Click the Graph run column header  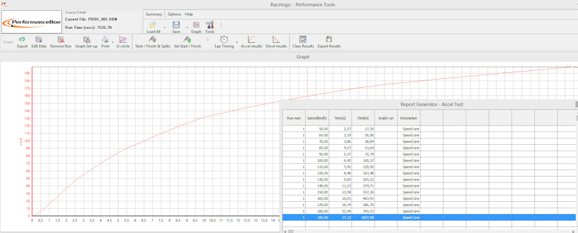(386, 118)
